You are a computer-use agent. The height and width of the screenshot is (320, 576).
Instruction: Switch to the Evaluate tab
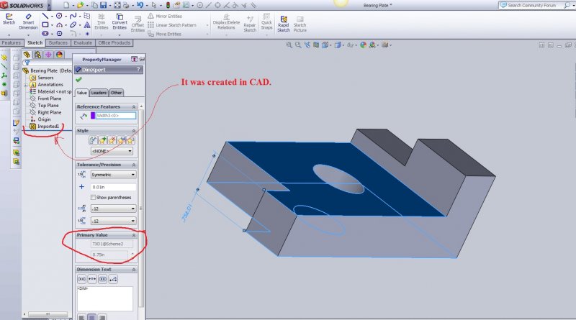coord(83,42)
